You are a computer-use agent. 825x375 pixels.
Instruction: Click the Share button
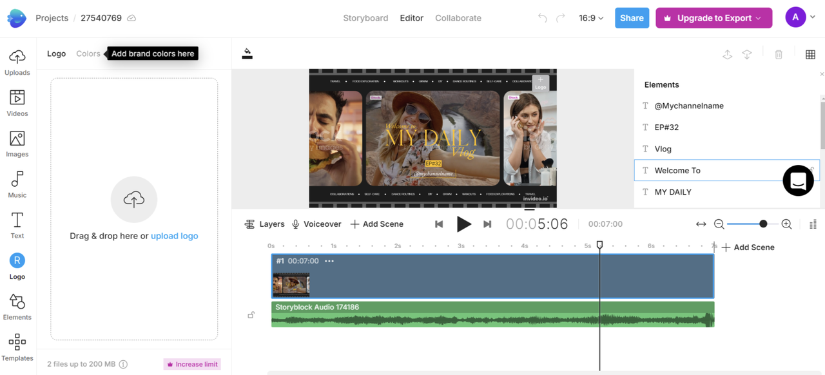coord(632,18)
